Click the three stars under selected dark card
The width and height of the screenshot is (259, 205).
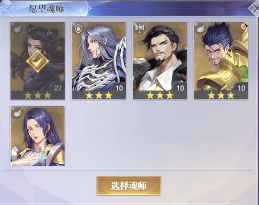(38, 95)
